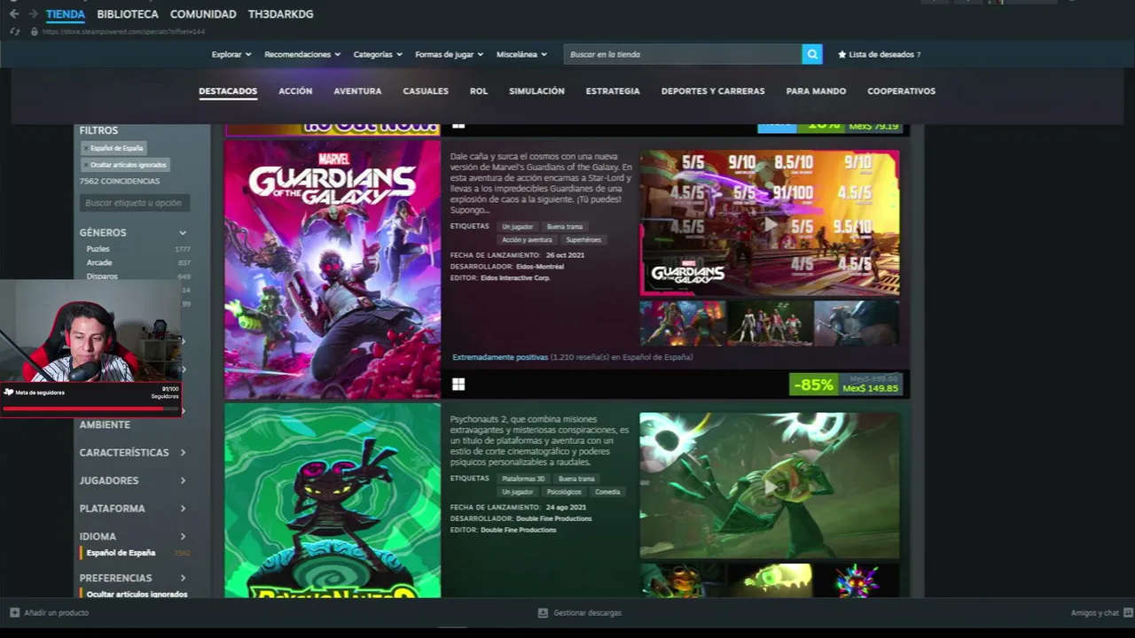Click the Plataformas 3D tag
The image size is (1135, 638).
523,479
